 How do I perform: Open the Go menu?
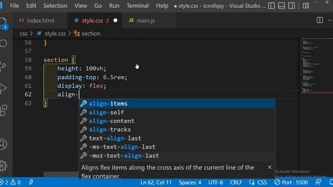coord(98,6)
